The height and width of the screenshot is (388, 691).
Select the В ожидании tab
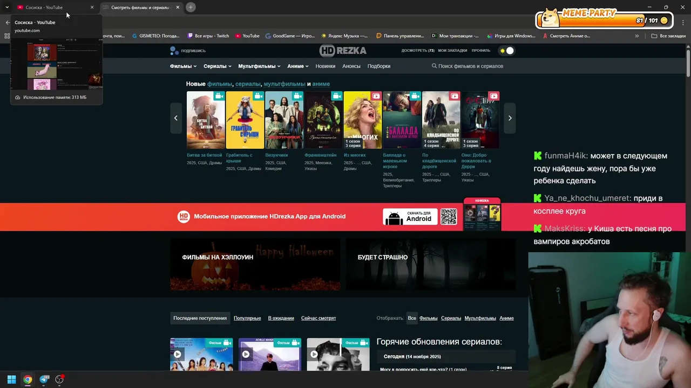point(281,318)
